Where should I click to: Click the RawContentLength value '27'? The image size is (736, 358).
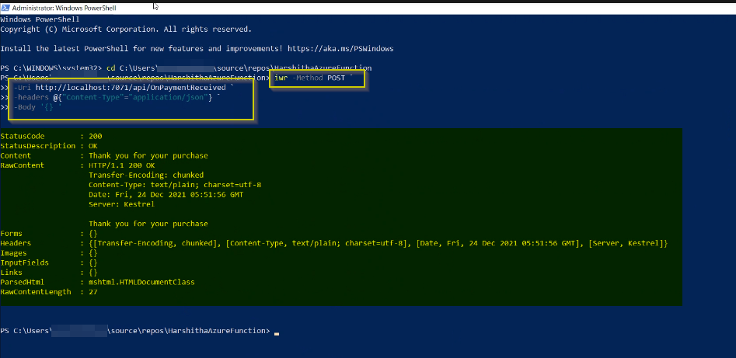93,292
